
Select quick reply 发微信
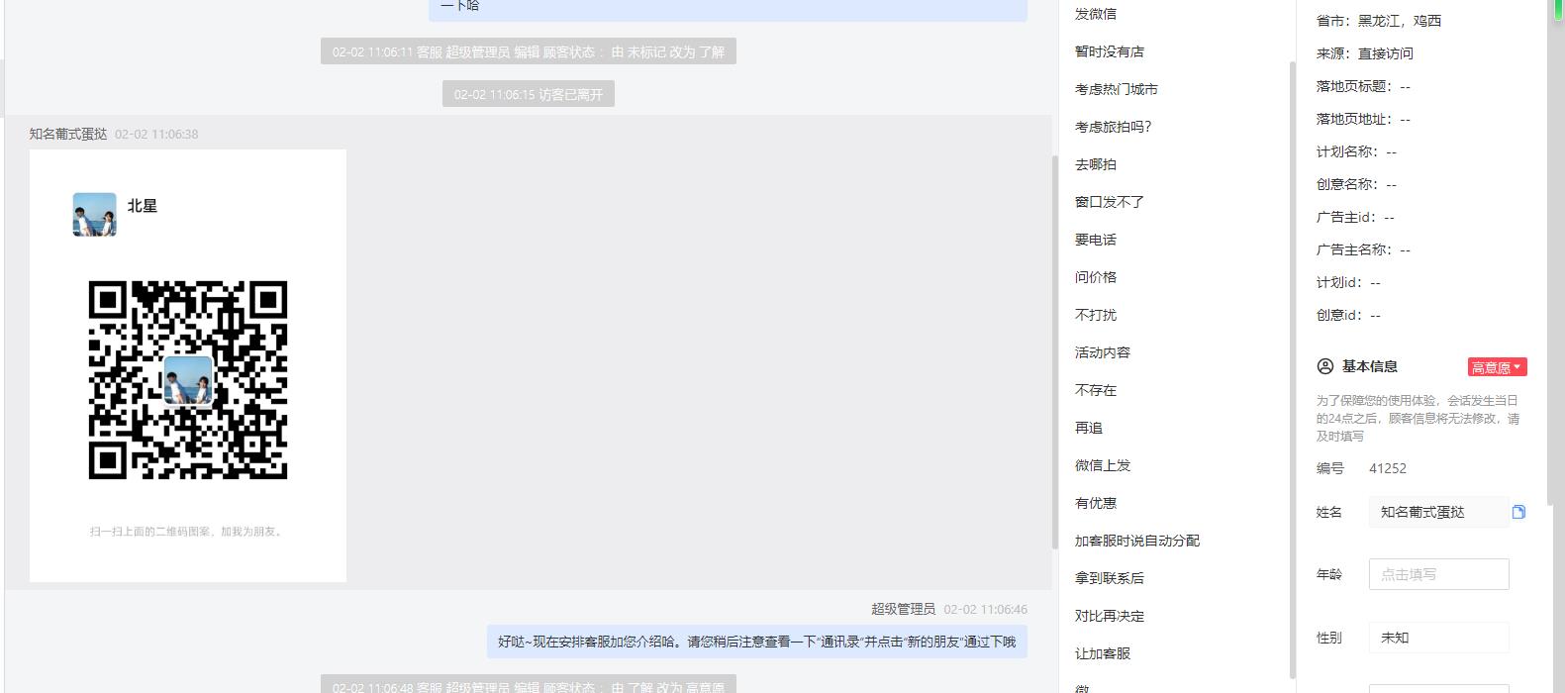pyautogui.click(x=1096, y=14)
